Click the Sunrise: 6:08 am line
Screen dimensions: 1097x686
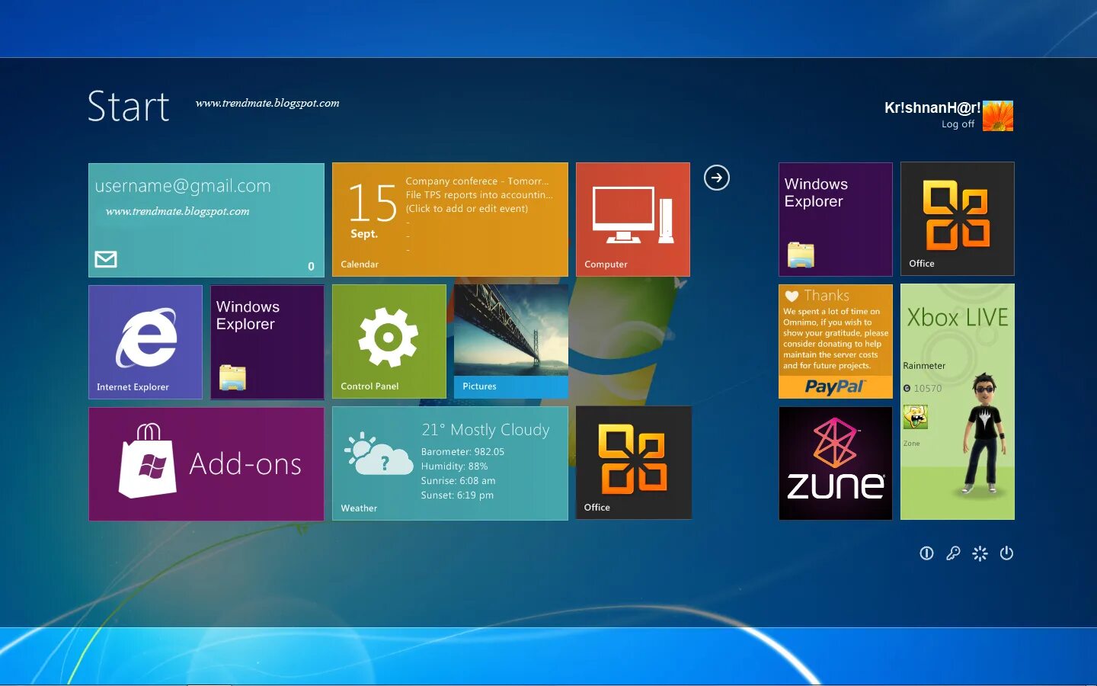click(x=458, y=481)
